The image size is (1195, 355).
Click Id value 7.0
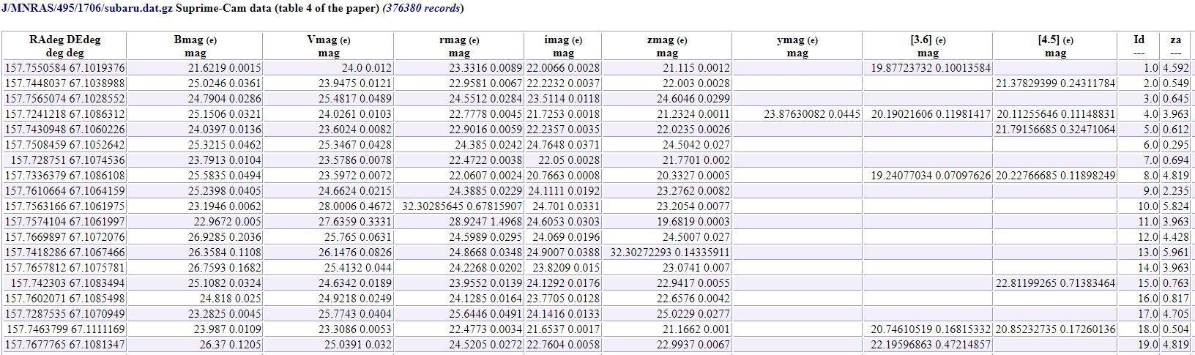click(x=1151, y=160)
